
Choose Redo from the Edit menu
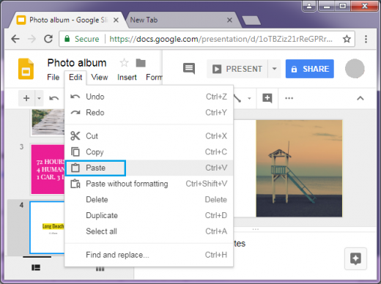(x=149, y=113)
